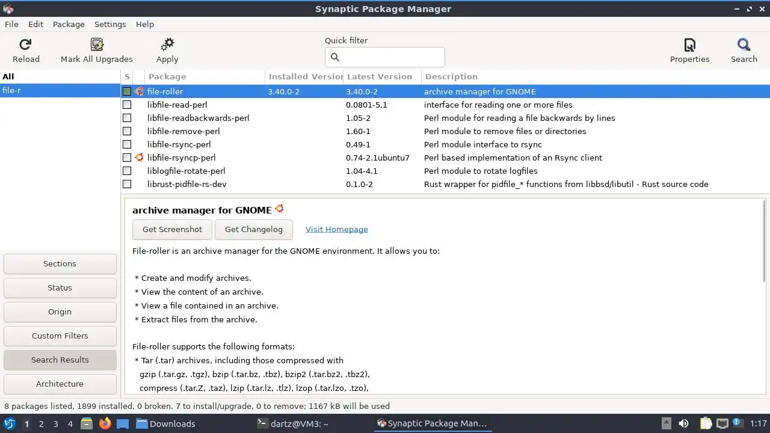
Task: Show Custom Filters pane
Action: tap(60, 336)
